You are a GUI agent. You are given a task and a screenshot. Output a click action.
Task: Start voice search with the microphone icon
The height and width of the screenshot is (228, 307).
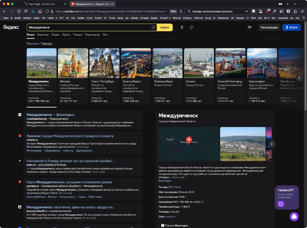[182, 28]
